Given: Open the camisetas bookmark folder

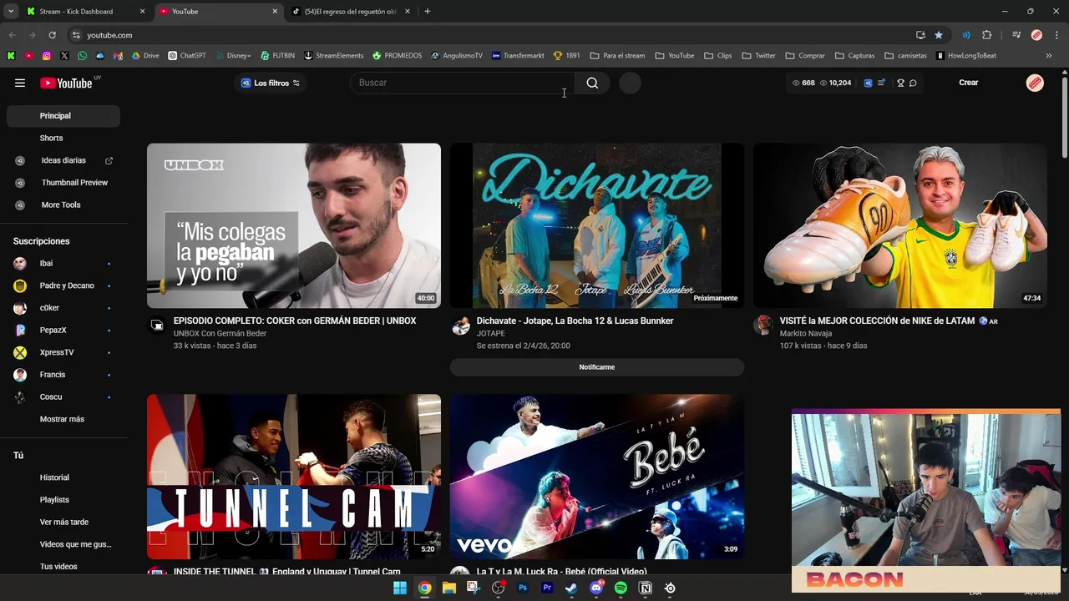Looking at the screenshot, I should (x=905, y=56).
